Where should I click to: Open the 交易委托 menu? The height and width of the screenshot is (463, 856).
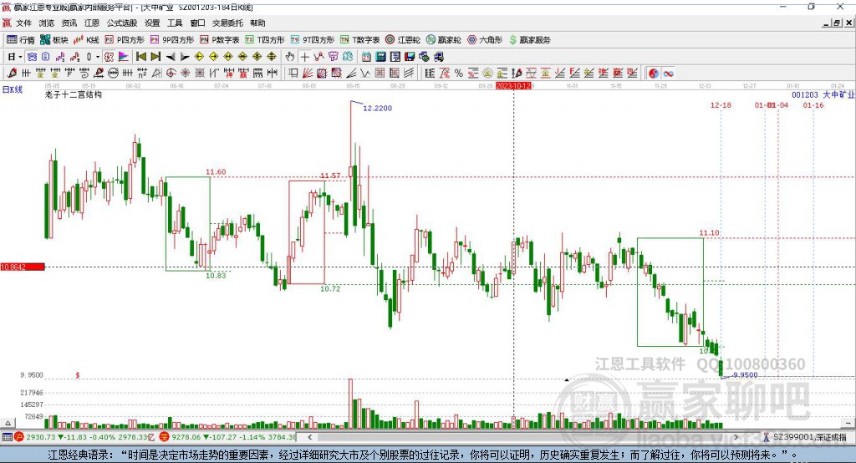pyautogui.click(x=227, y=23)
